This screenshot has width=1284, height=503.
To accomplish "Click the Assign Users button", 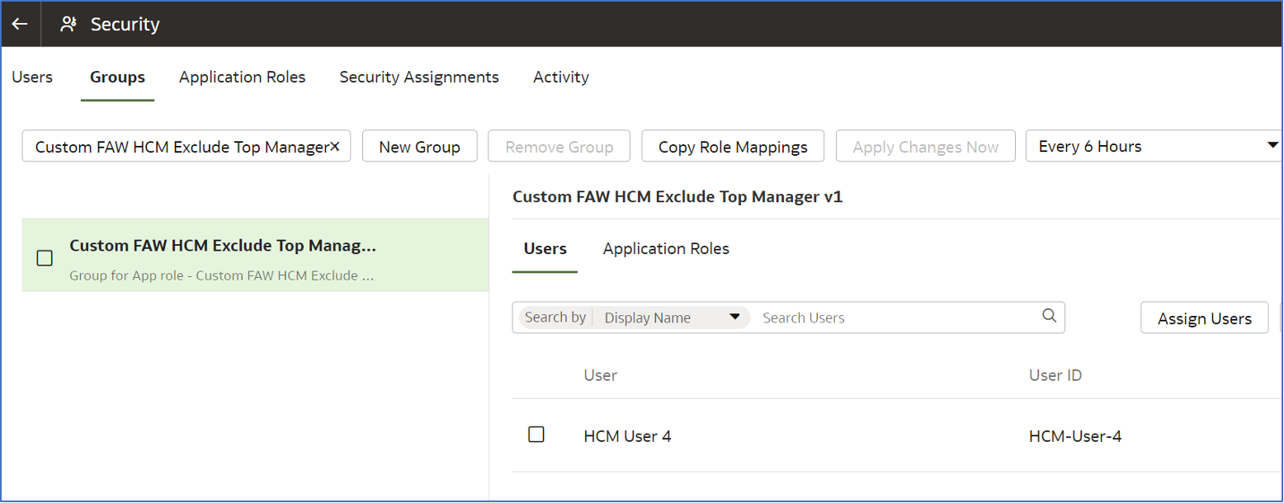I will pyautogui.click(x=1204, y=318).
